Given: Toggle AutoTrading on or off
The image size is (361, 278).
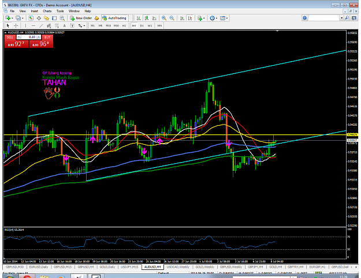Looking at the screenshot, I should pyautogui.click(x=115, y=18).
